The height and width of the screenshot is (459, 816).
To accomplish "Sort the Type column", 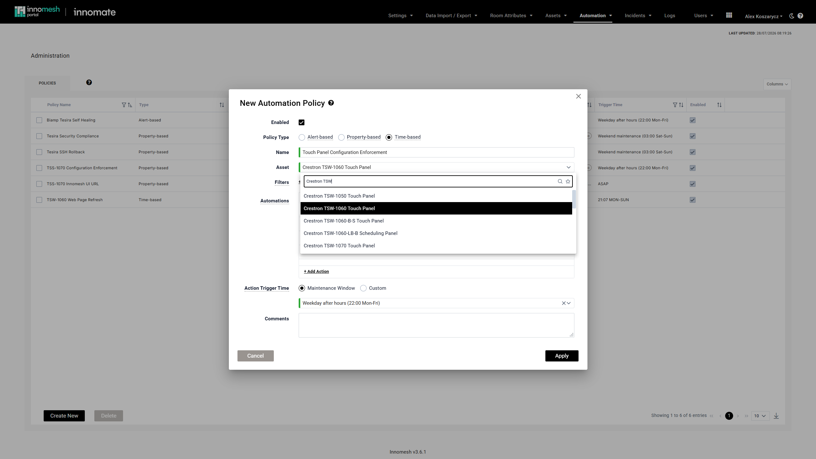I will pyautogui.click(x=222, y=105).
